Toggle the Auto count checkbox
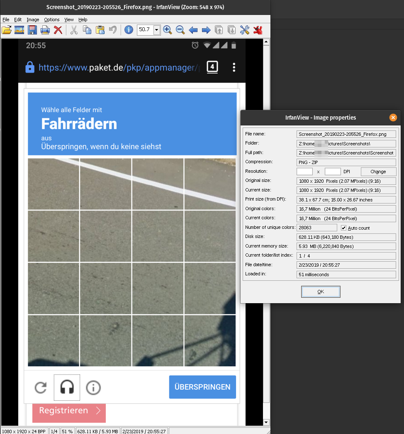 point(344,228)
